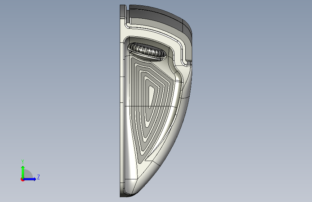The height and width of the screenshot is (202, 312).
Task: Select the green Y axis arrow
Action: pyautogui.click(x=23, y=172)
